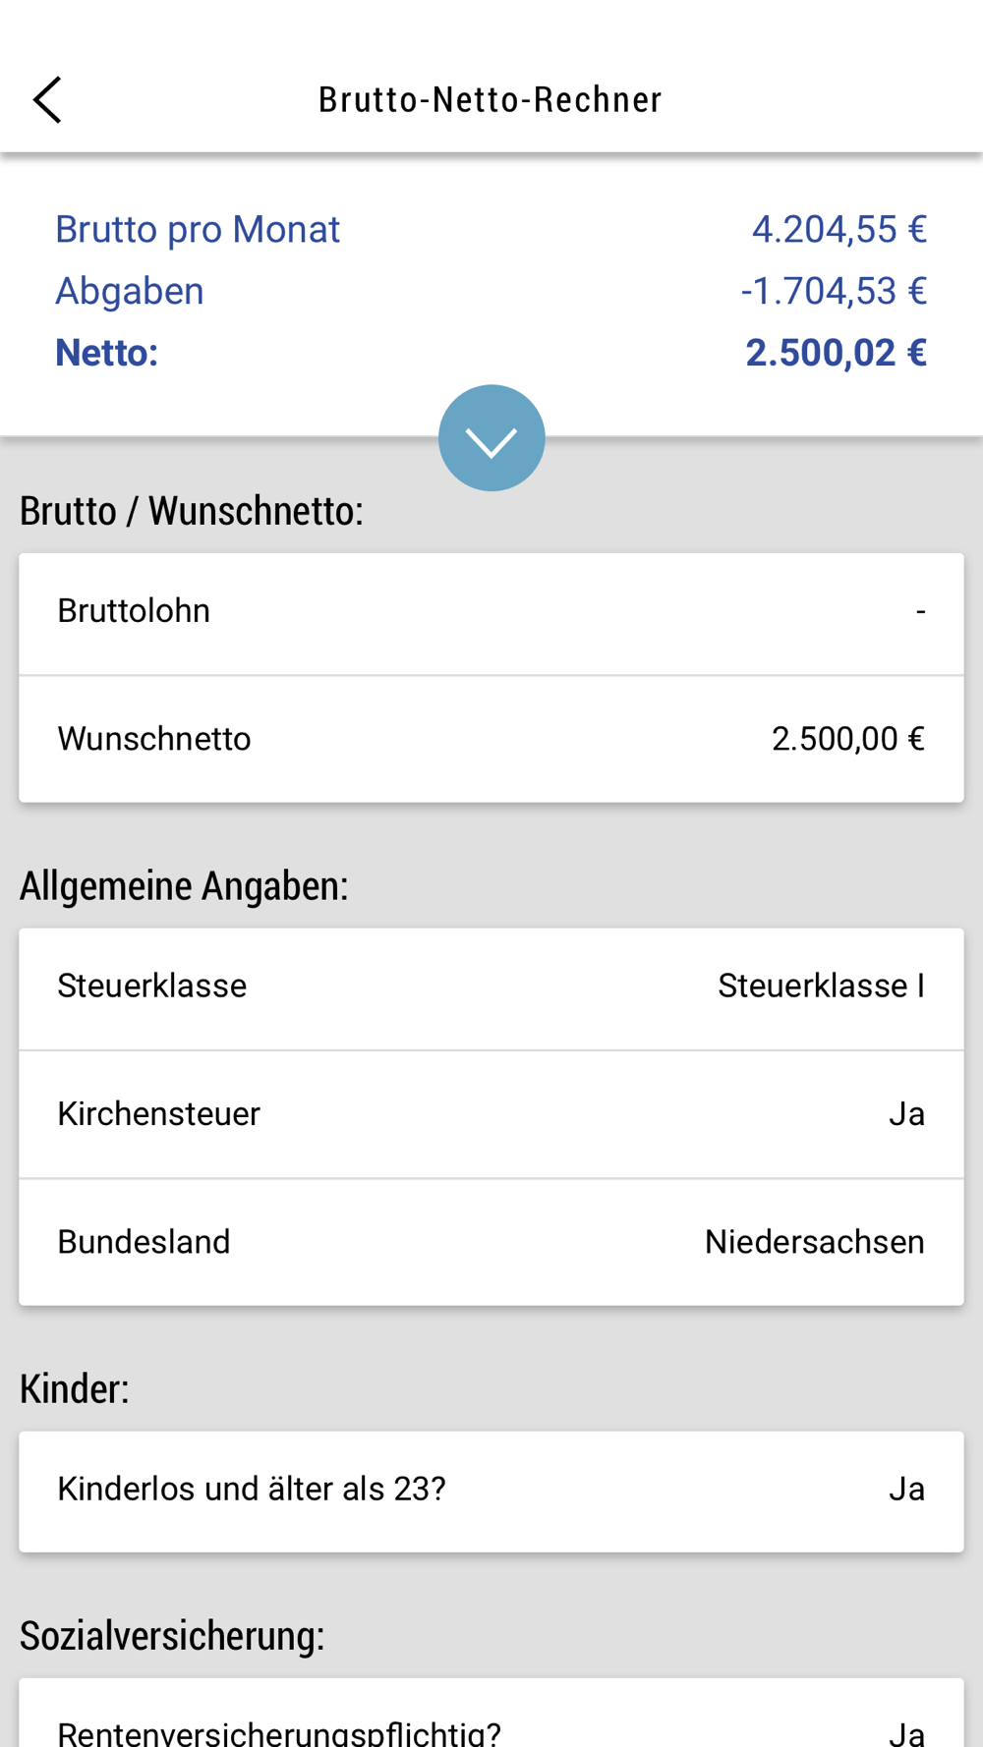Viewport: 983px width, 1747px height.
Task: Tap the Abgaben summary line
Action: coord(491,291)
